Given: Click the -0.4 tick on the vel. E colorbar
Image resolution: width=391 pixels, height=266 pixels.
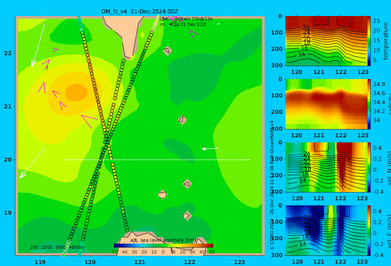Looking at the screenshot, I should [378, 255].
